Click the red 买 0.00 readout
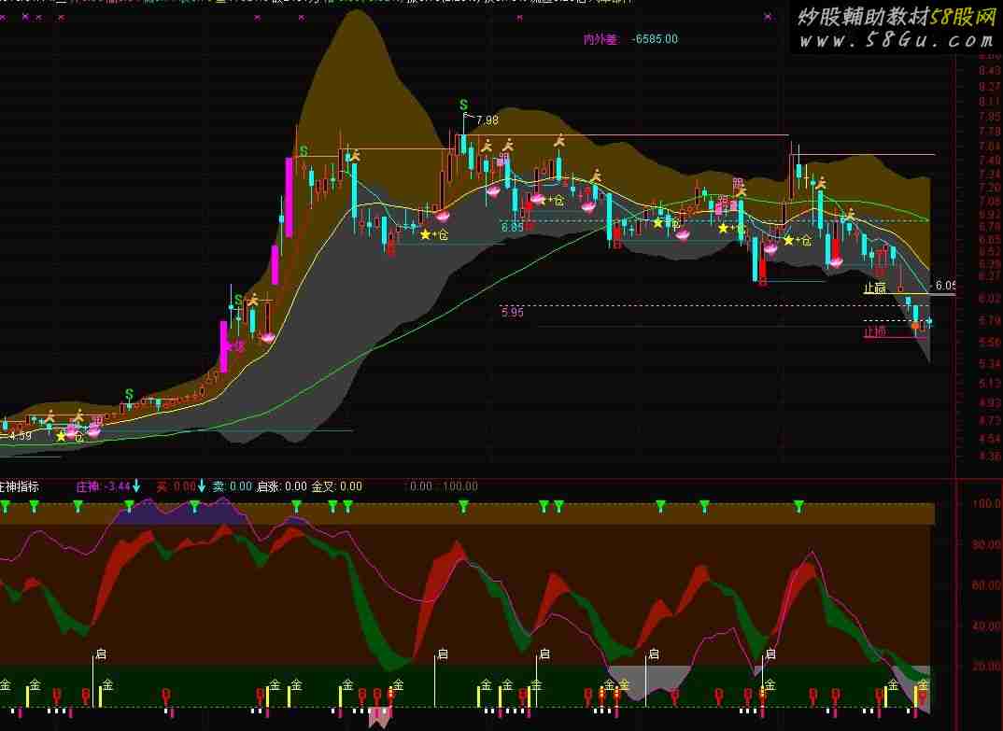The width and height of the screenshot is (1003, 731). pyautogui.click(x=176, y=486)
